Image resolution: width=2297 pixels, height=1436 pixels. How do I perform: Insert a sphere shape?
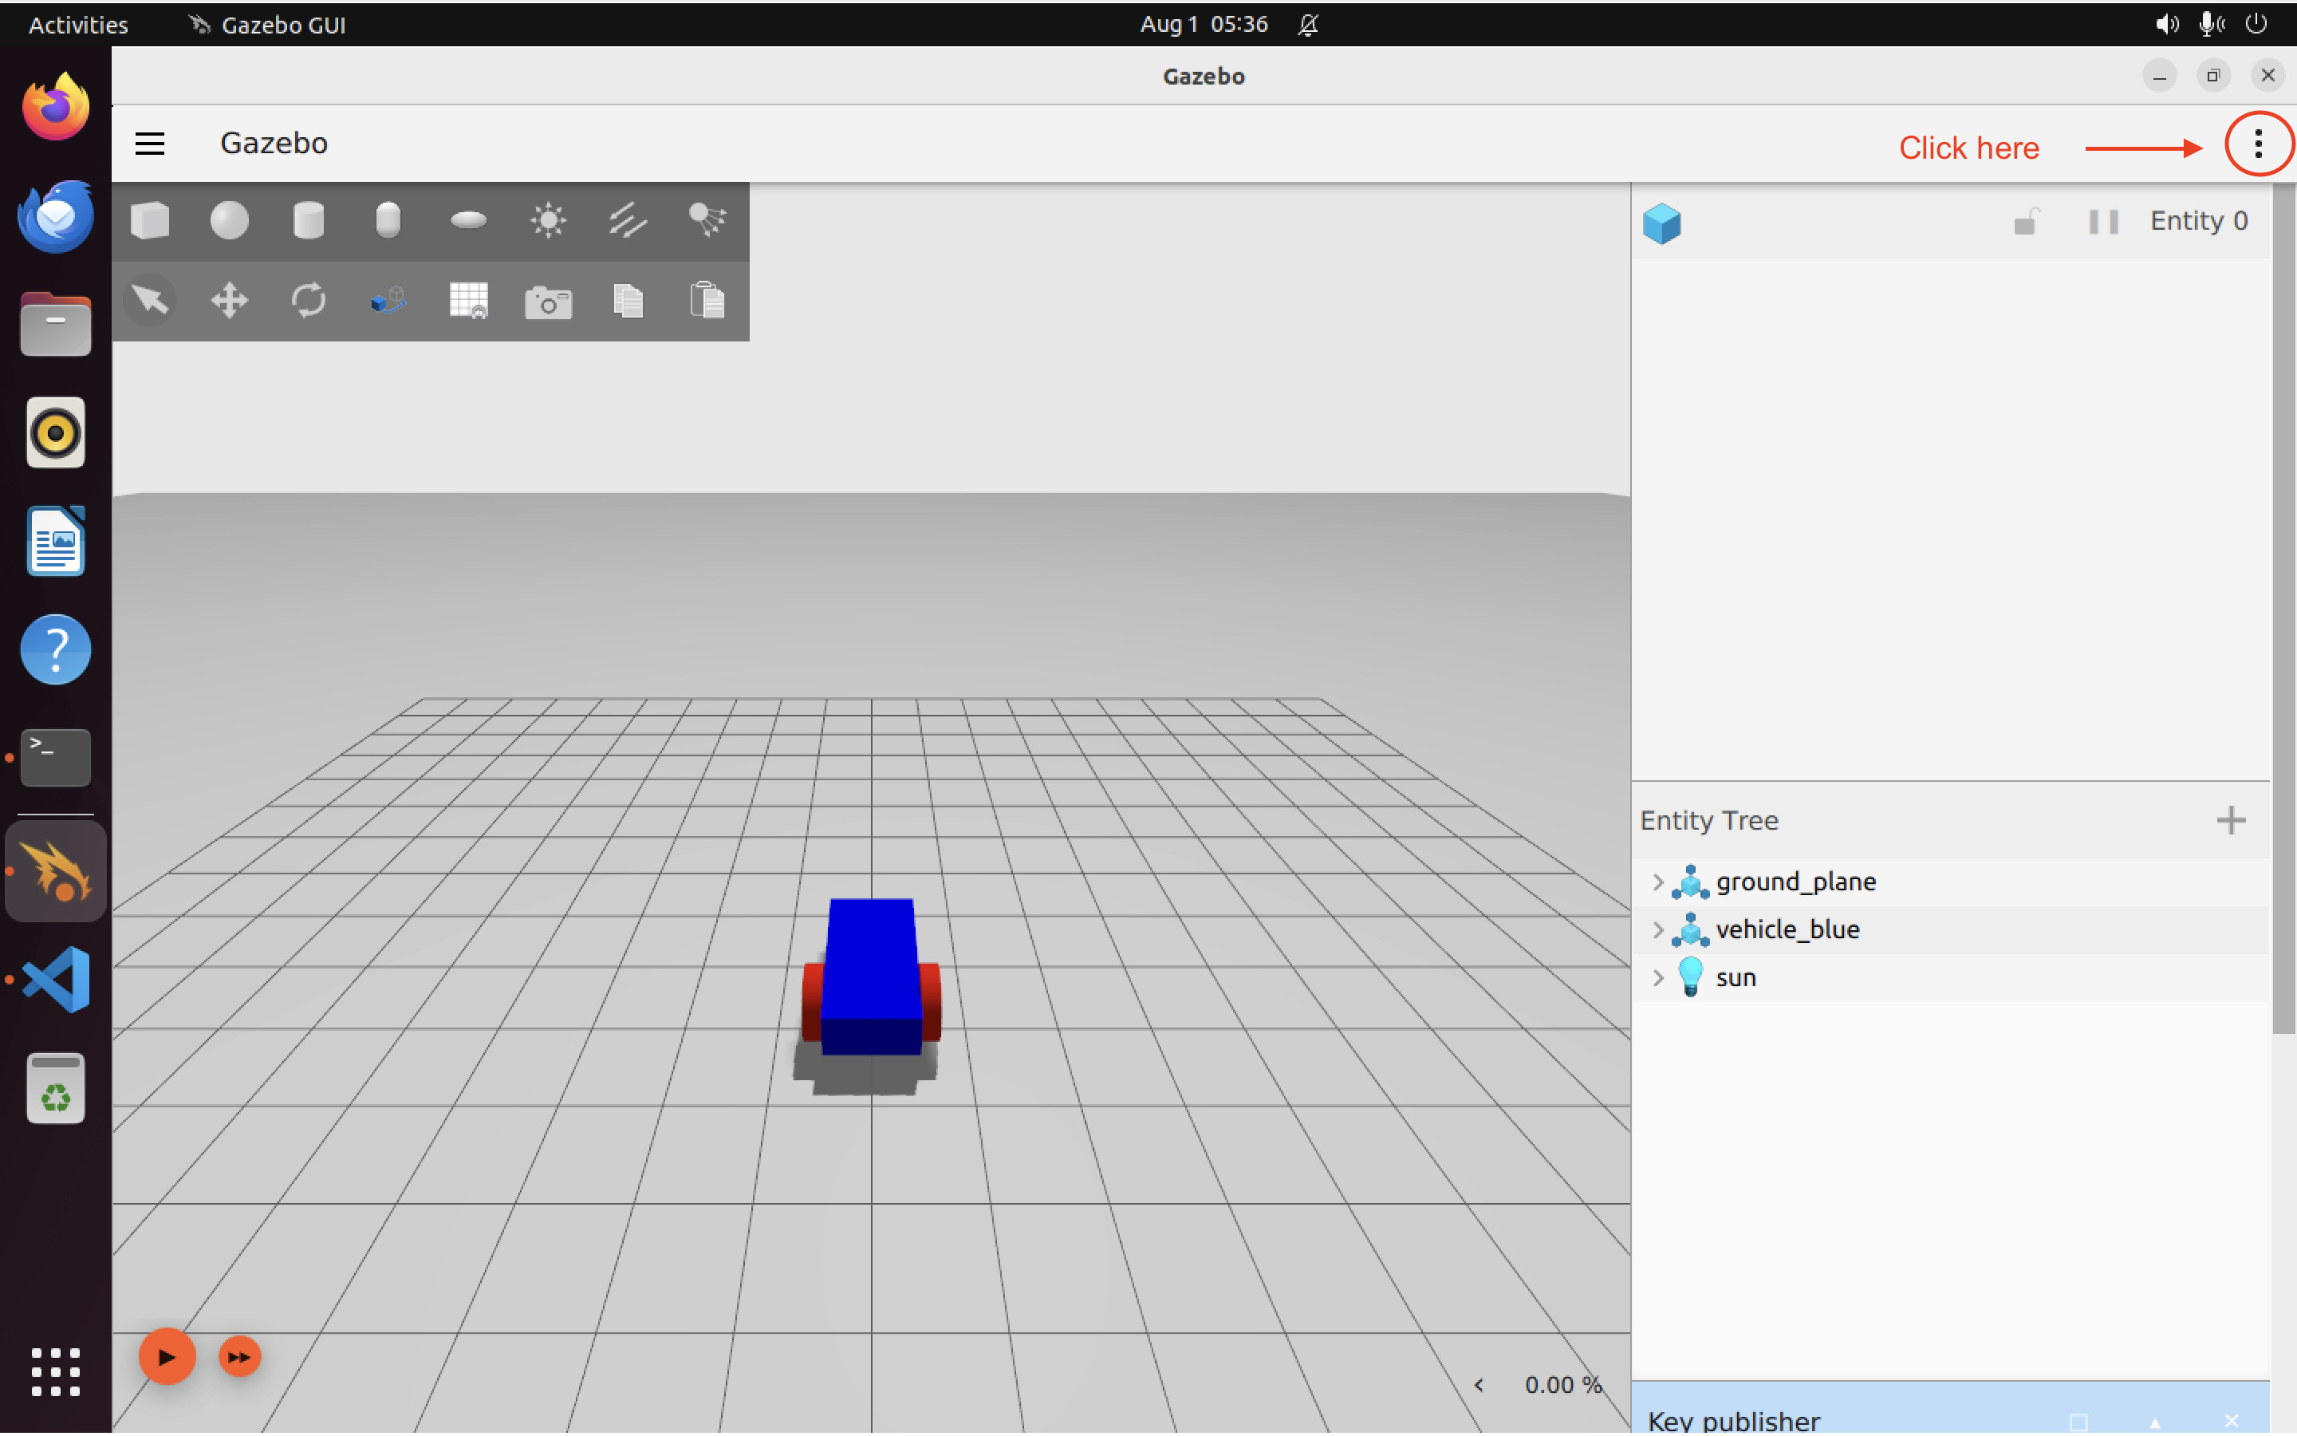pos(229,221)
